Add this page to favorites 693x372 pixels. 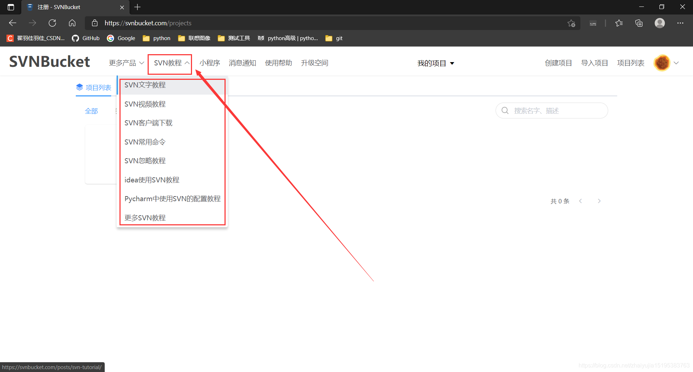coord(571,23)
